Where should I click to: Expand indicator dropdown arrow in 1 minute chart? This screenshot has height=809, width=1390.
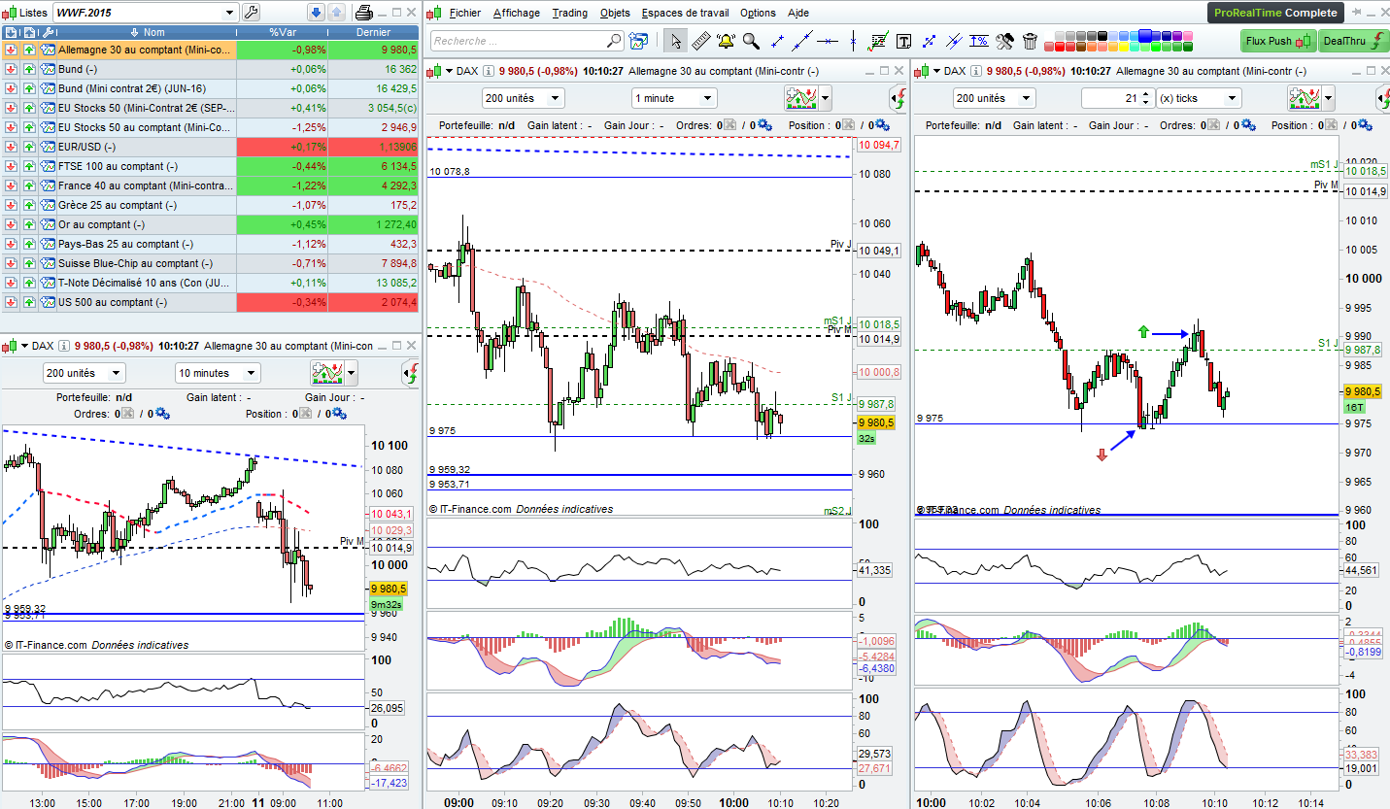(x=825, y=98)
